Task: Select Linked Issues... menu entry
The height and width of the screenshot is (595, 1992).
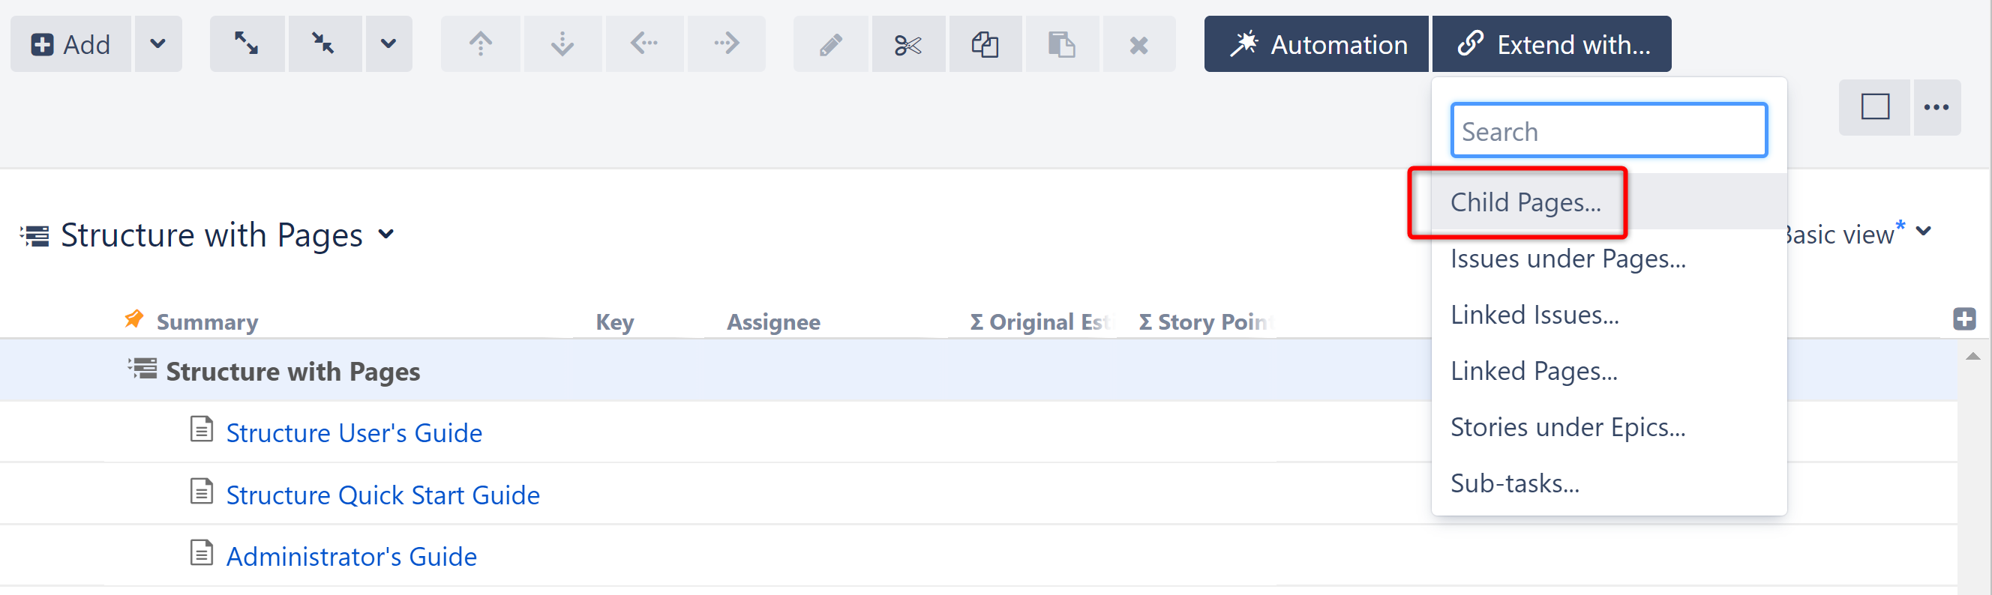Action: click(x=1609, y=315)
